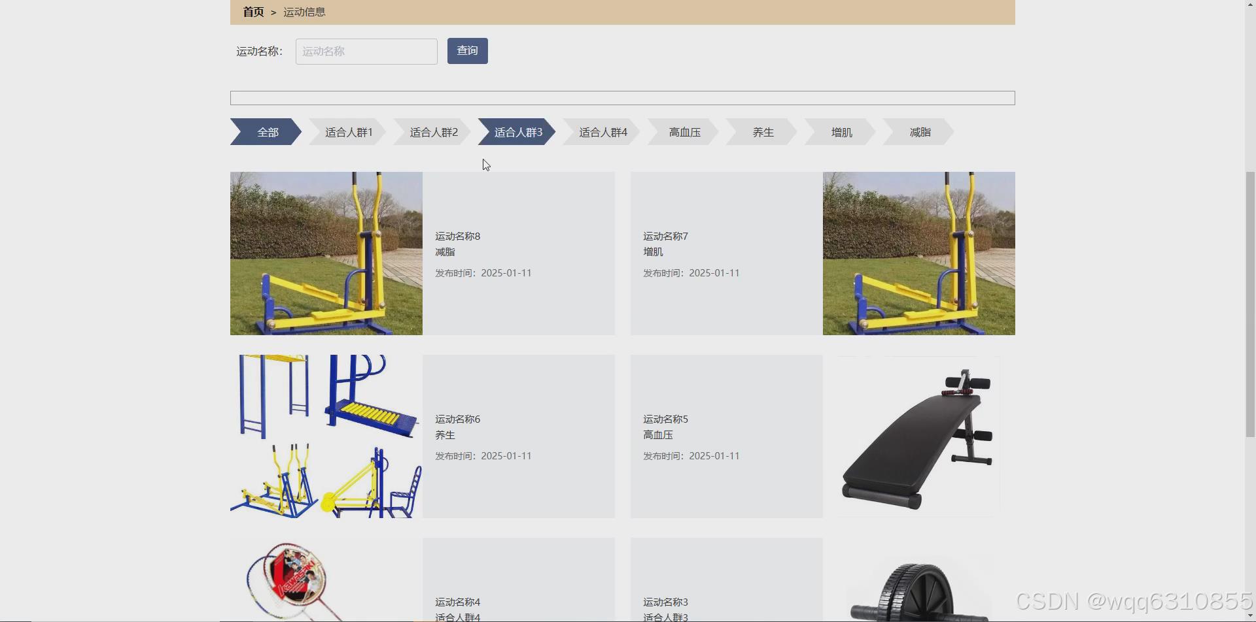Image resolution: width=1256 pixels, height=622 pixels.
Task: Open the 运动名称7 elliptical machine thumbnail
Action: click(x=919, y=254)
